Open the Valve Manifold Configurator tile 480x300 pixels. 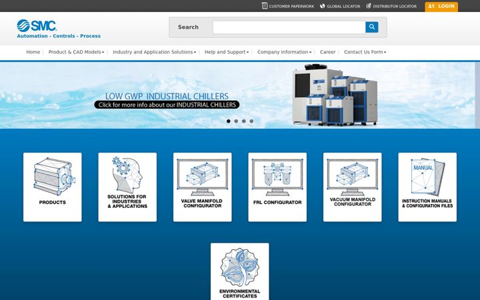[x=203, y=187]
